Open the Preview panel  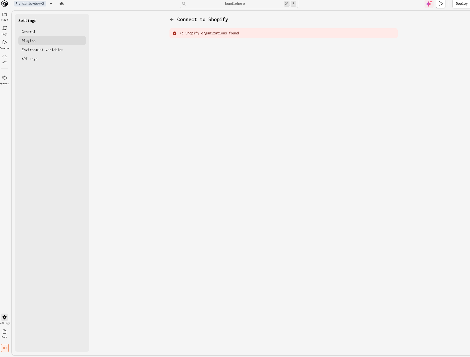(5, 45)
